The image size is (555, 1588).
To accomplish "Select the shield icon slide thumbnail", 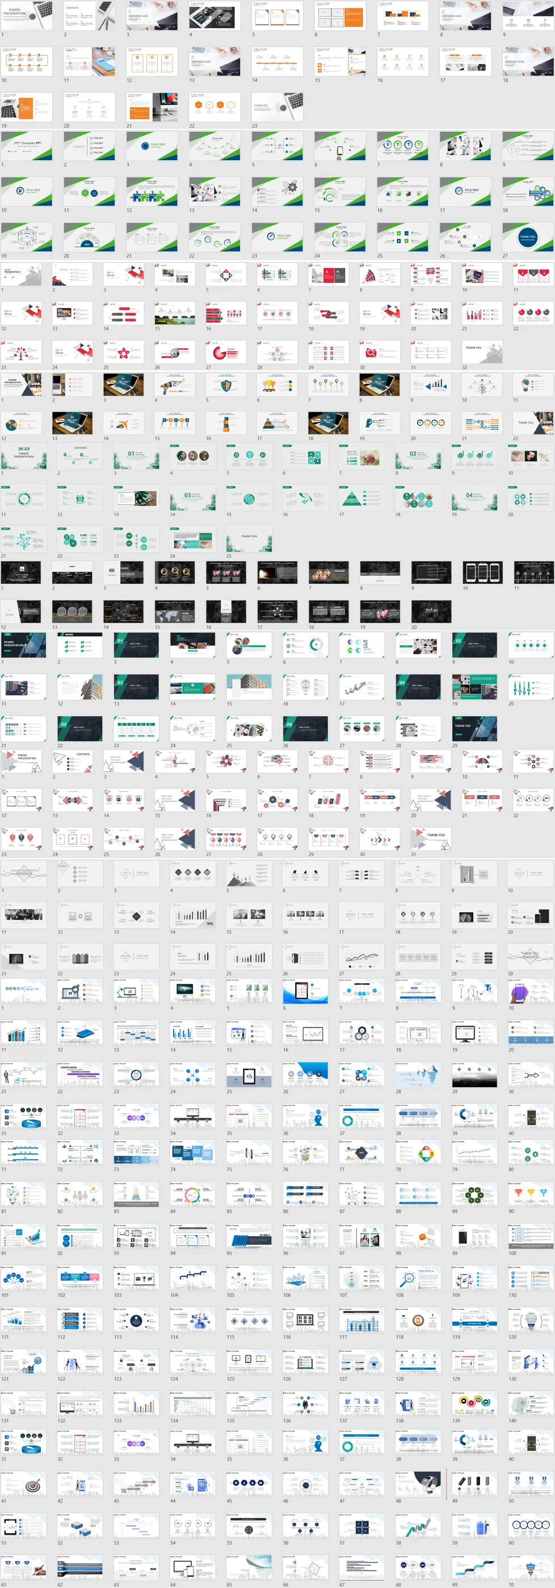I will [x=226, y=385].
